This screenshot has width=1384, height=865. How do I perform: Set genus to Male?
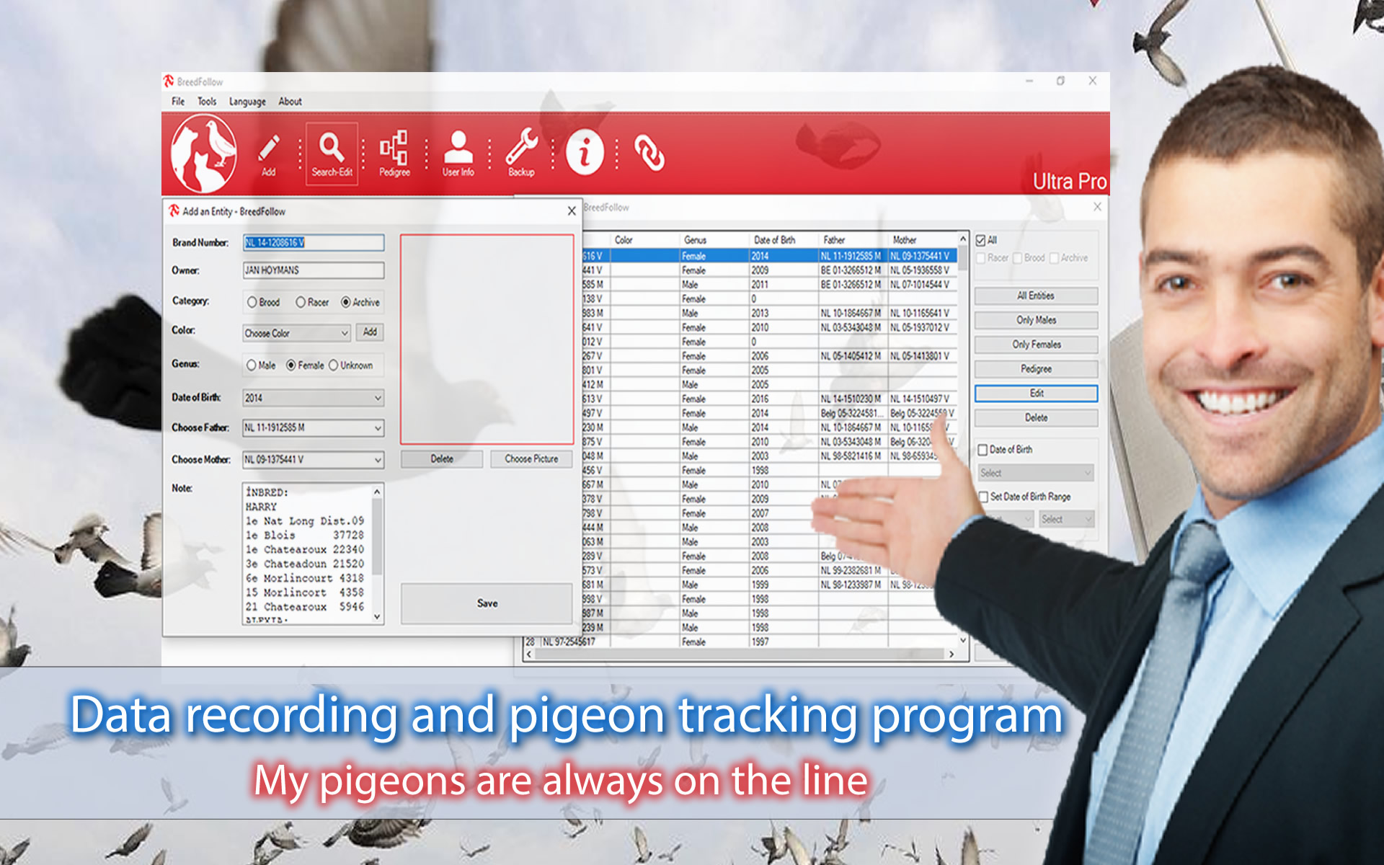click(251, 365)
